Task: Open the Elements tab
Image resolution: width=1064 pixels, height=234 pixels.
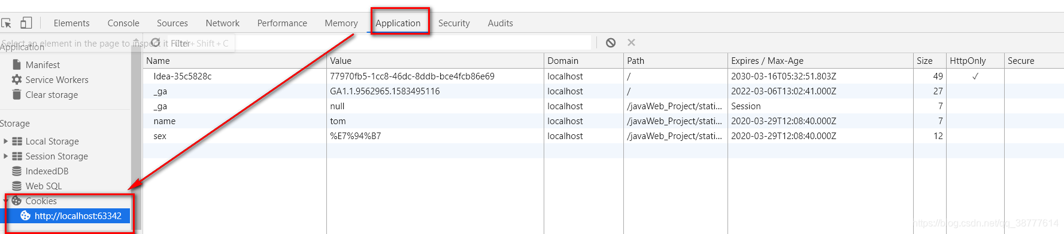Action: click(x=71, y=23)
